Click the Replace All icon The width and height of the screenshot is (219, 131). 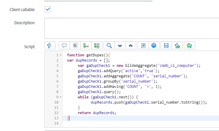[x=97, y=46]
